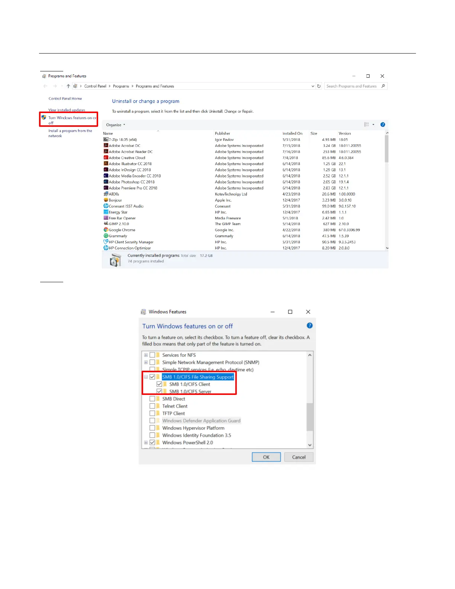
Task: Enable Windows Hypervisor Platform checkbox
Action: click(x=152, y=428)
